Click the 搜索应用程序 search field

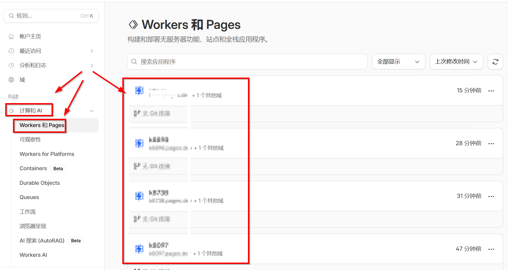247,62
